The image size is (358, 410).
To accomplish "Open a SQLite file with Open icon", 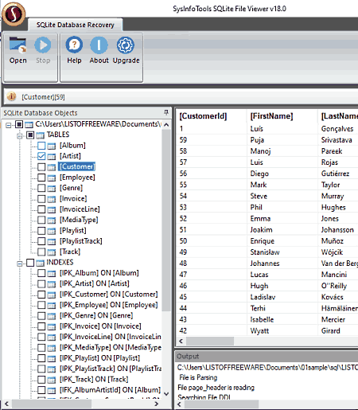I will click(18, 45).
